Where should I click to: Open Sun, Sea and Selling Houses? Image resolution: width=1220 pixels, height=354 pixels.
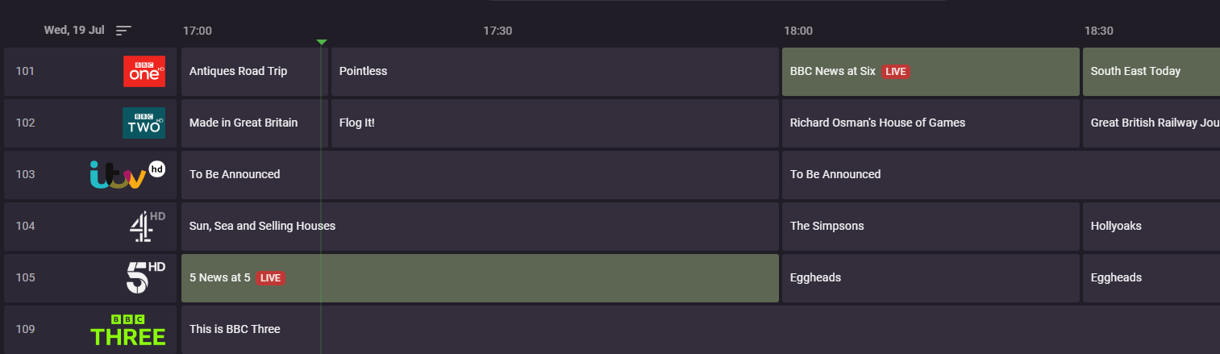pyautogui.click(x=480, y=226)
